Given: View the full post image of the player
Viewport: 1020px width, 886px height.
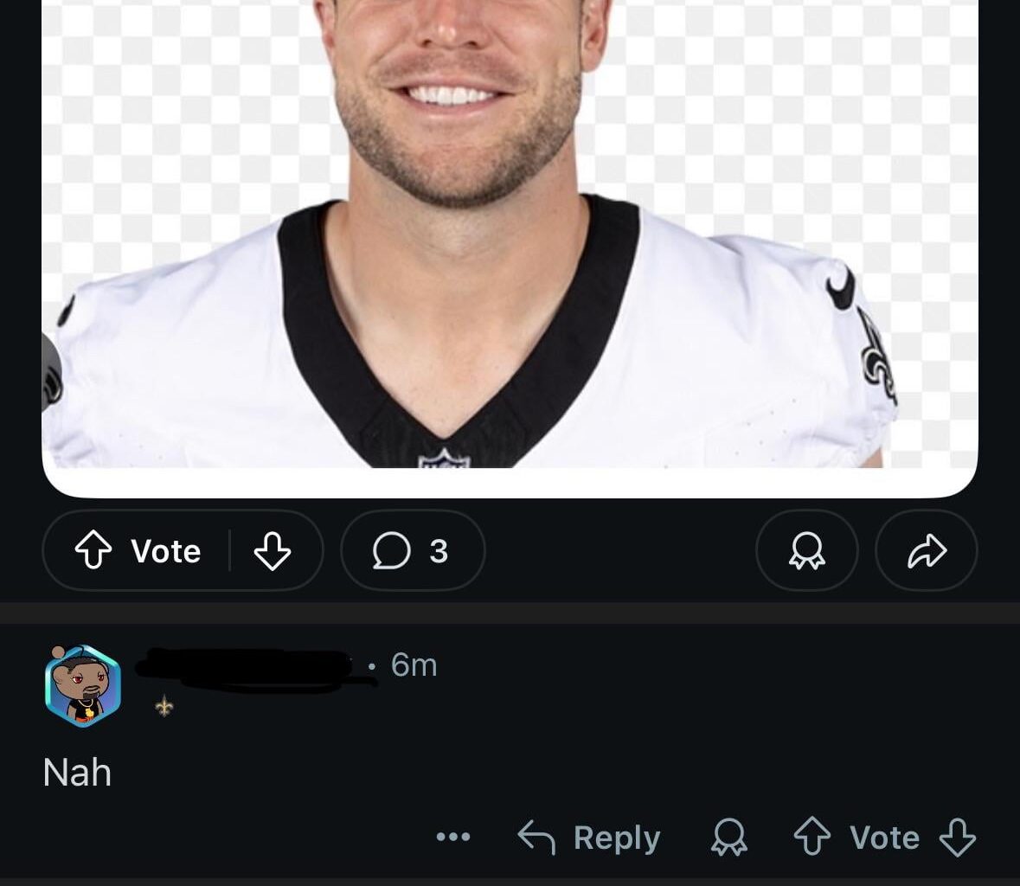Looking at the screenshot, I should [x=510, y=242].
